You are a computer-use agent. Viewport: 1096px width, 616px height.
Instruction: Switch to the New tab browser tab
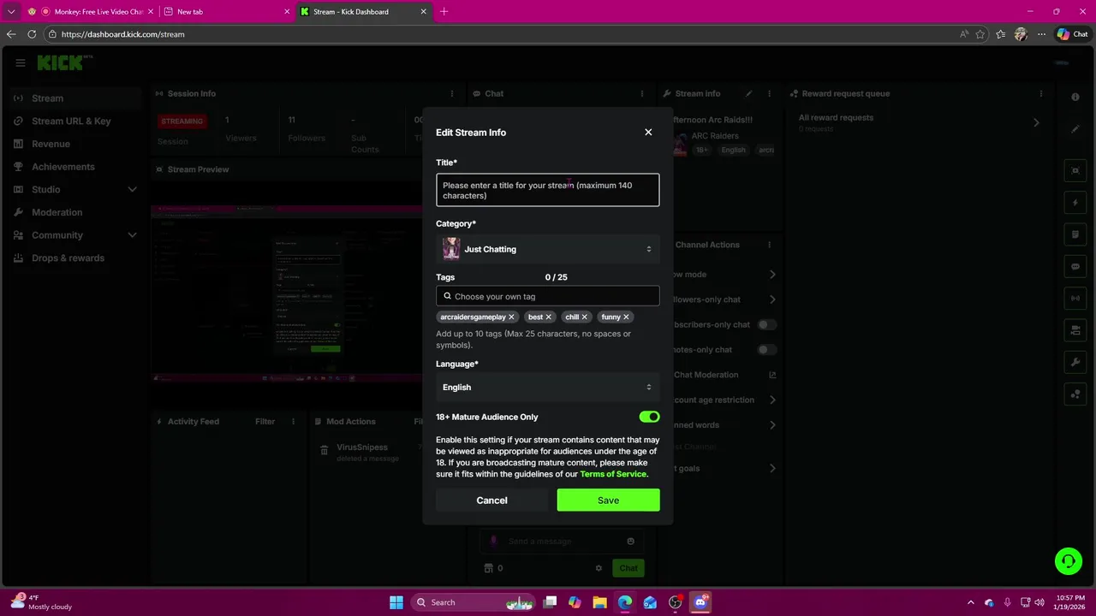pyautogui.click(x=227, y=12)
